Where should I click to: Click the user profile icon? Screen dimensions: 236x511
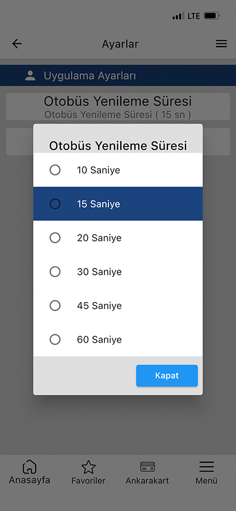coord(30,76)
